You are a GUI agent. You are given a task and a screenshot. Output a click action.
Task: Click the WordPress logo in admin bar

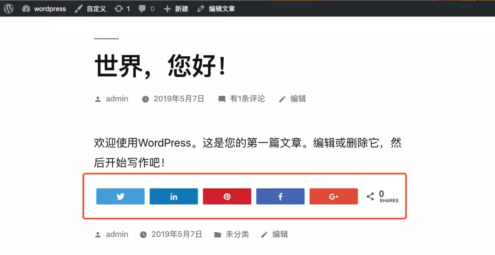9,9
